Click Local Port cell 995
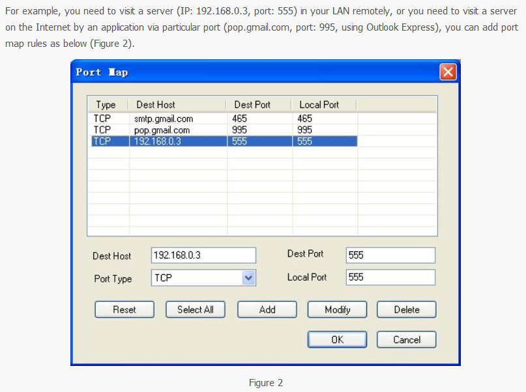 pyautogui.click(x=304, y=130)
